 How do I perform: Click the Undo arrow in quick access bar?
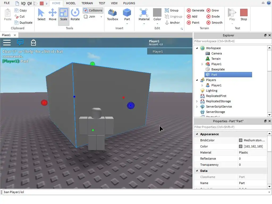[23, 3]
